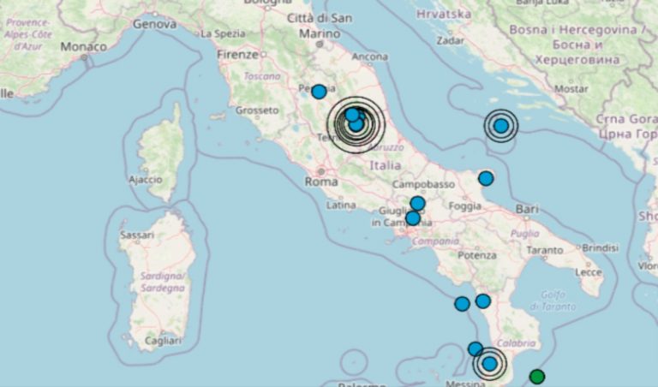Click the blue marker just below Campobasso

pos(417,203)
